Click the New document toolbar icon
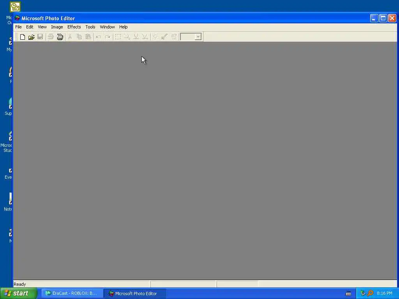 22,37
